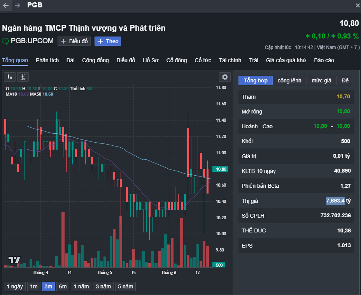The width and height of the screenshot is (361, 295).
Task: Click the EPS value 1.013
Action: [x=344, y=245]
